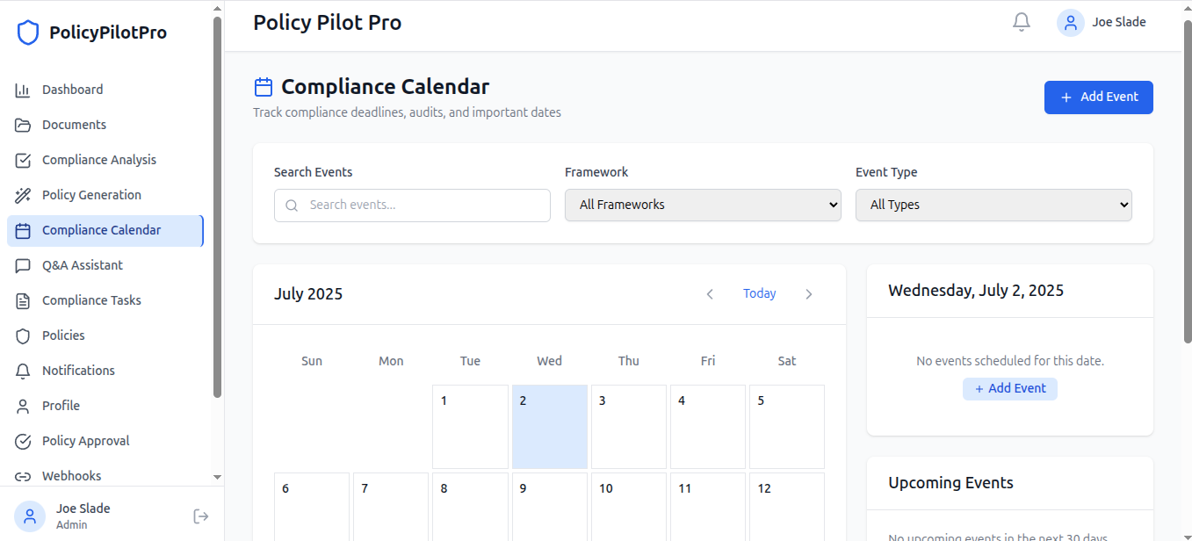Go to previous month with left chevron

(710, 294)
